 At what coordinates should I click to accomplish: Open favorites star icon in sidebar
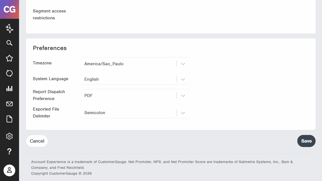9,58
